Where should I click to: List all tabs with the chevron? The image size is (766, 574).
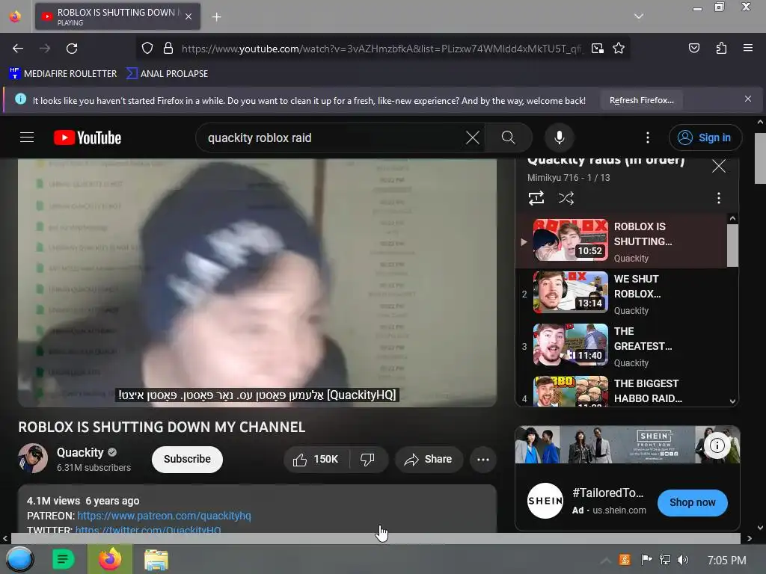(x=639, y=16)
